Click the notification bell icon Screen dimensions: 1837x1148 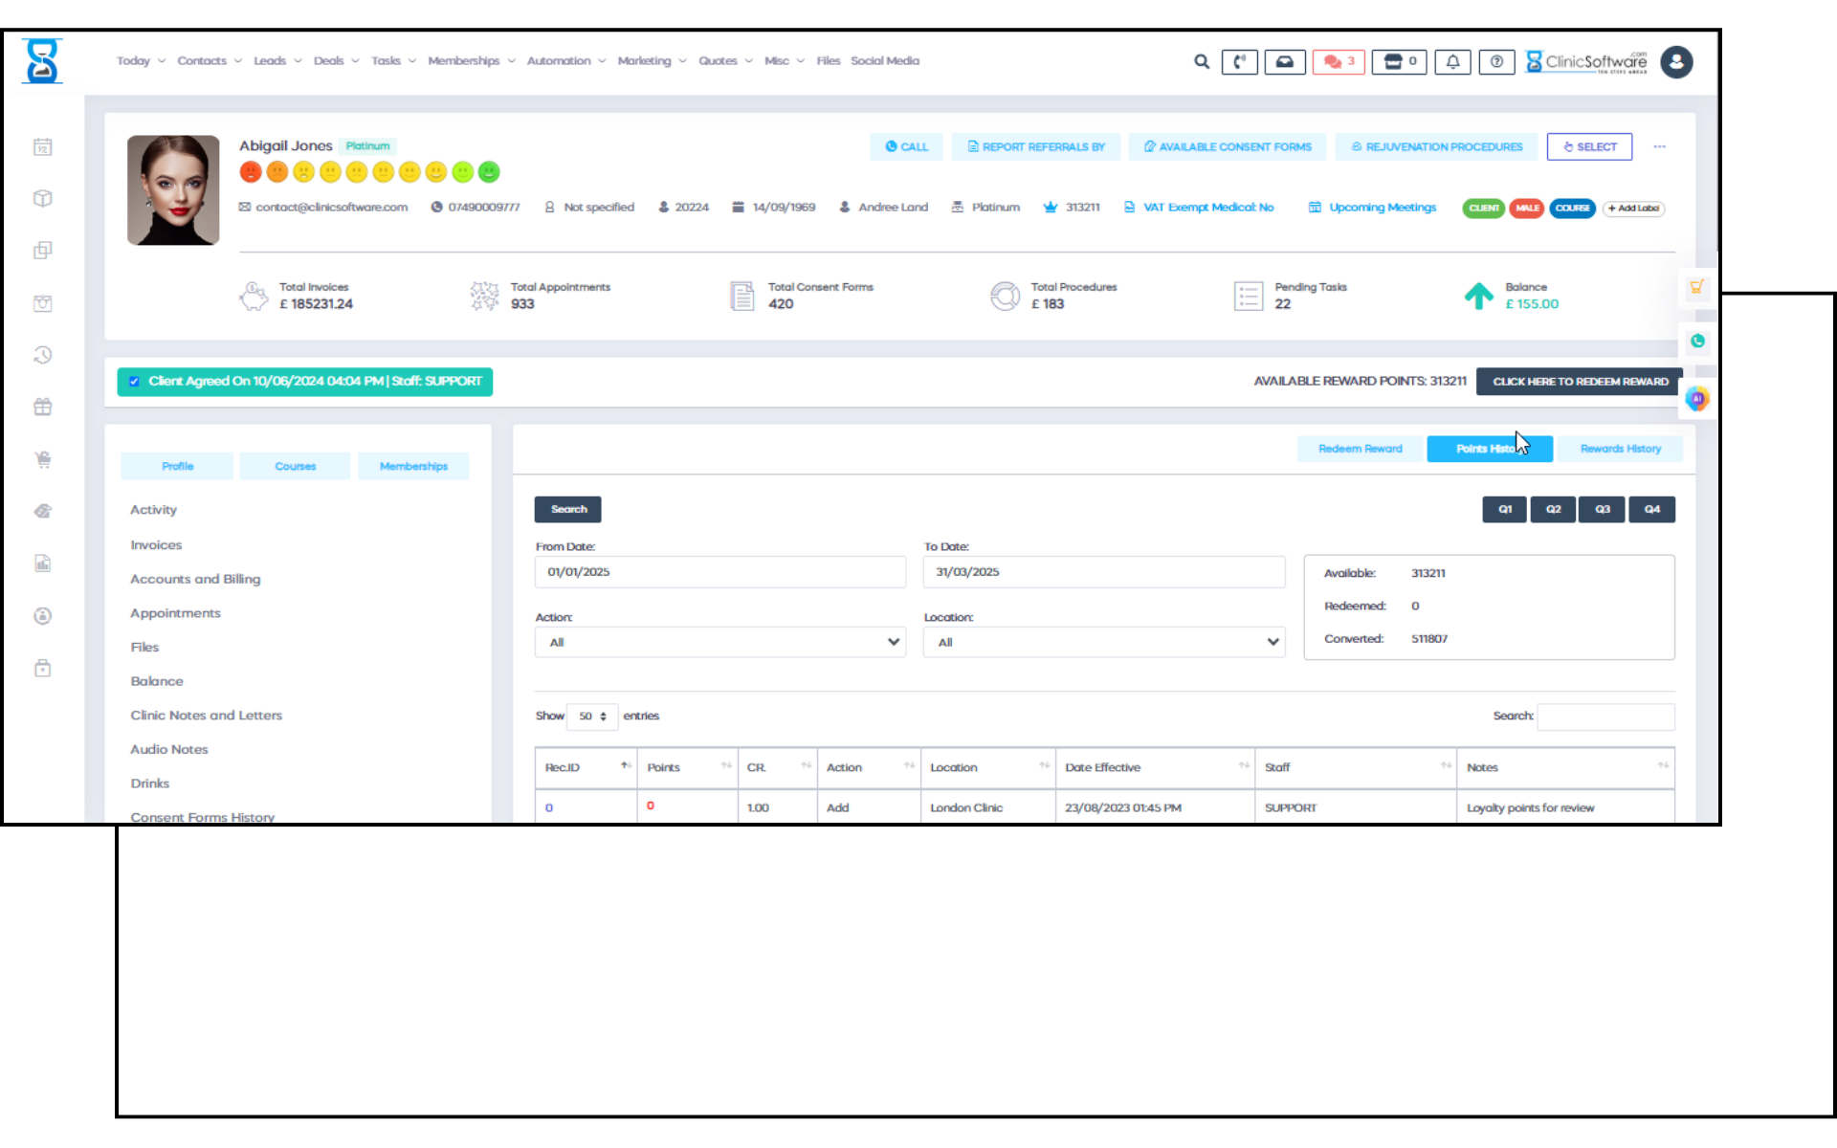(1452, 62)
